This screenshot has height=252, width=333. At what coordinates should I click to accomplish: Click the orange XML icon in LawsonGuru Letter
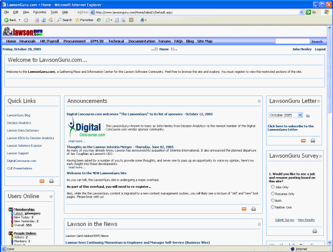click(x=303, y=140)
